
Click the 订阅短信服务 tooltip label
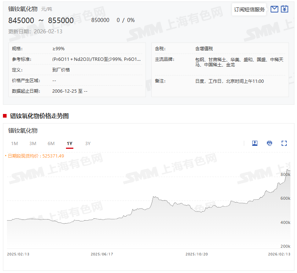click(x=249, y=10)
